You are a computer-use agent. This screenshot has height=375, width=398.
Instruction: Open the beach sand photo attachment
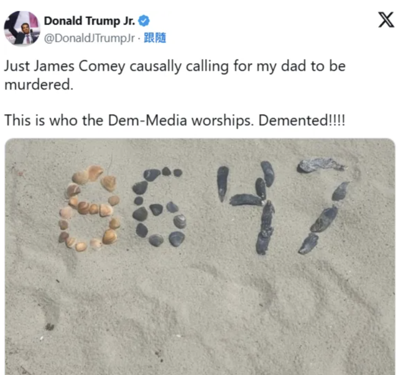200,256
